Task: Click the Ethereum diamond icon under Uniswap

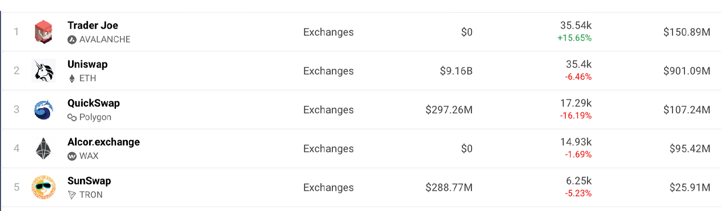Action: (x=72, y=78)
